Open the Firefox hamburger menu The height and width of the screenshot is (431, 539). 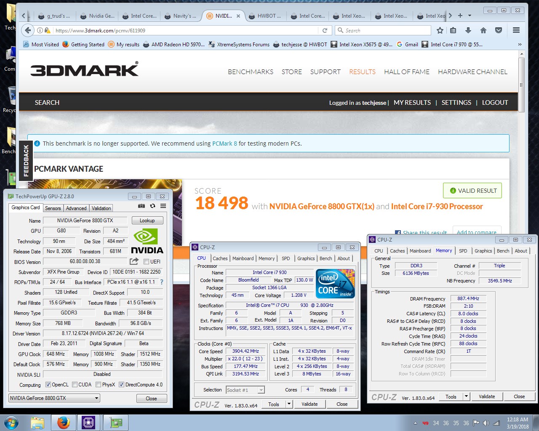click(516, 30)
